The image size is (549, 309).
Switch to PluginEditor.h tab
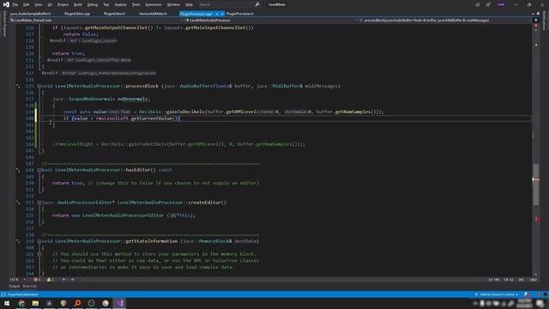point(114,14)
